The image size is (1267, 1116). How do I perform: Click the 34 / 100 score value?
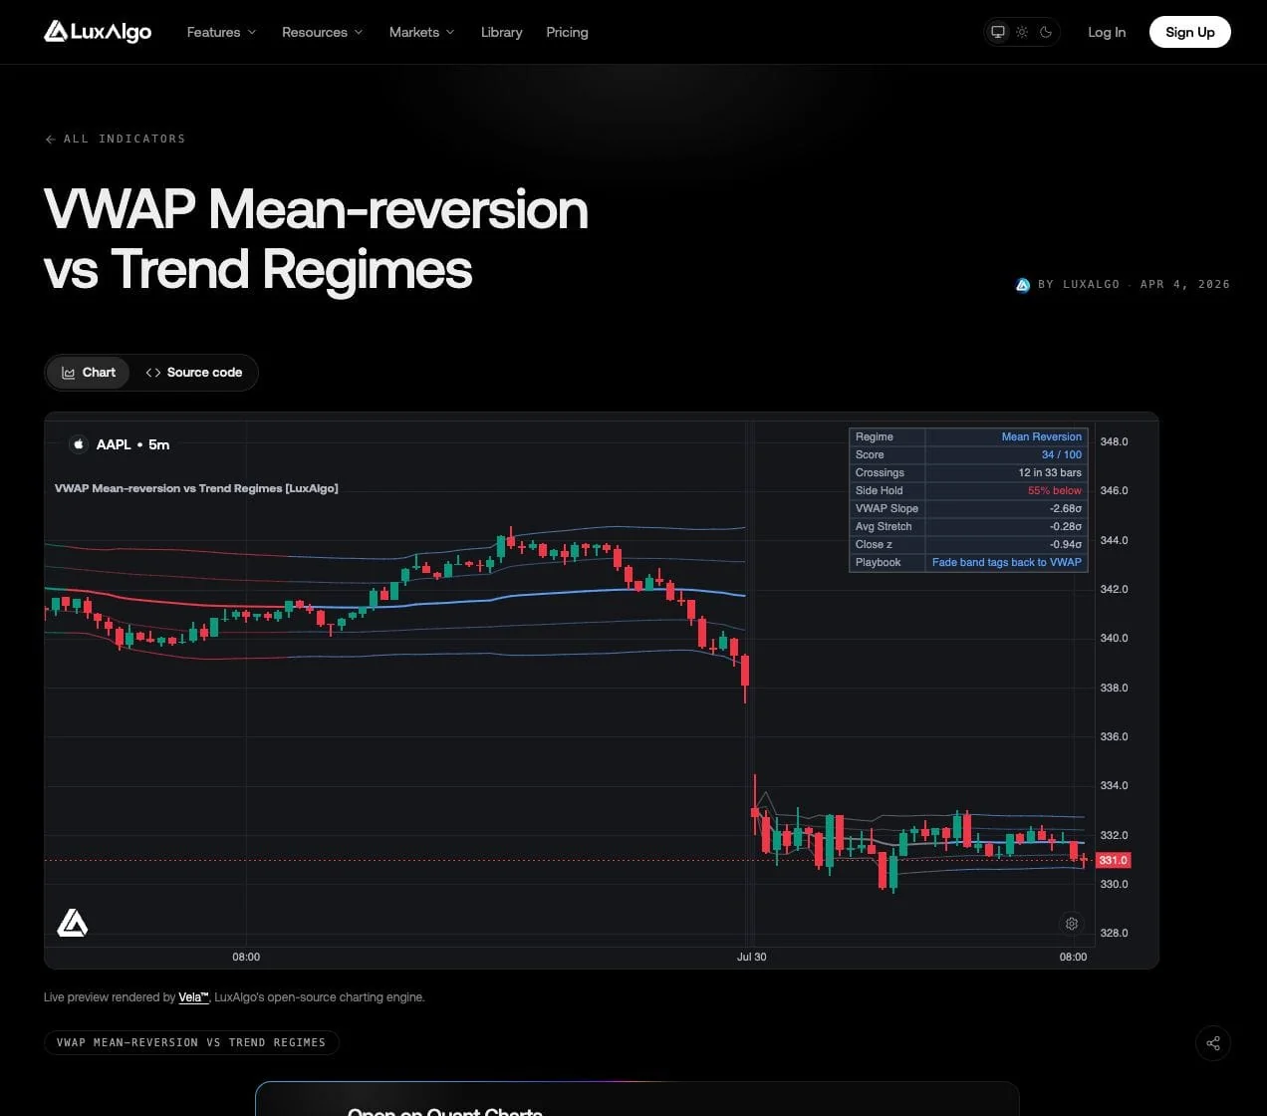(1061, 454)
